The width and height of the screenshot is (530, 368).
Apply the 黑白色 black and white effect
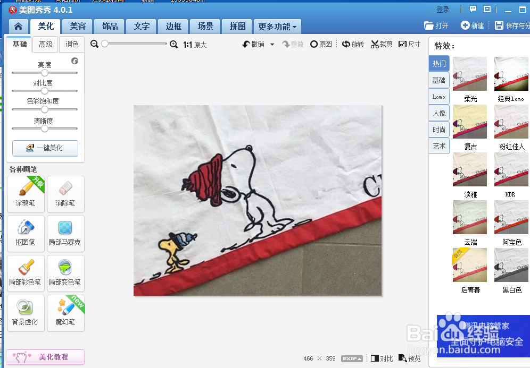pyautogui.click(x=511, y=265)
